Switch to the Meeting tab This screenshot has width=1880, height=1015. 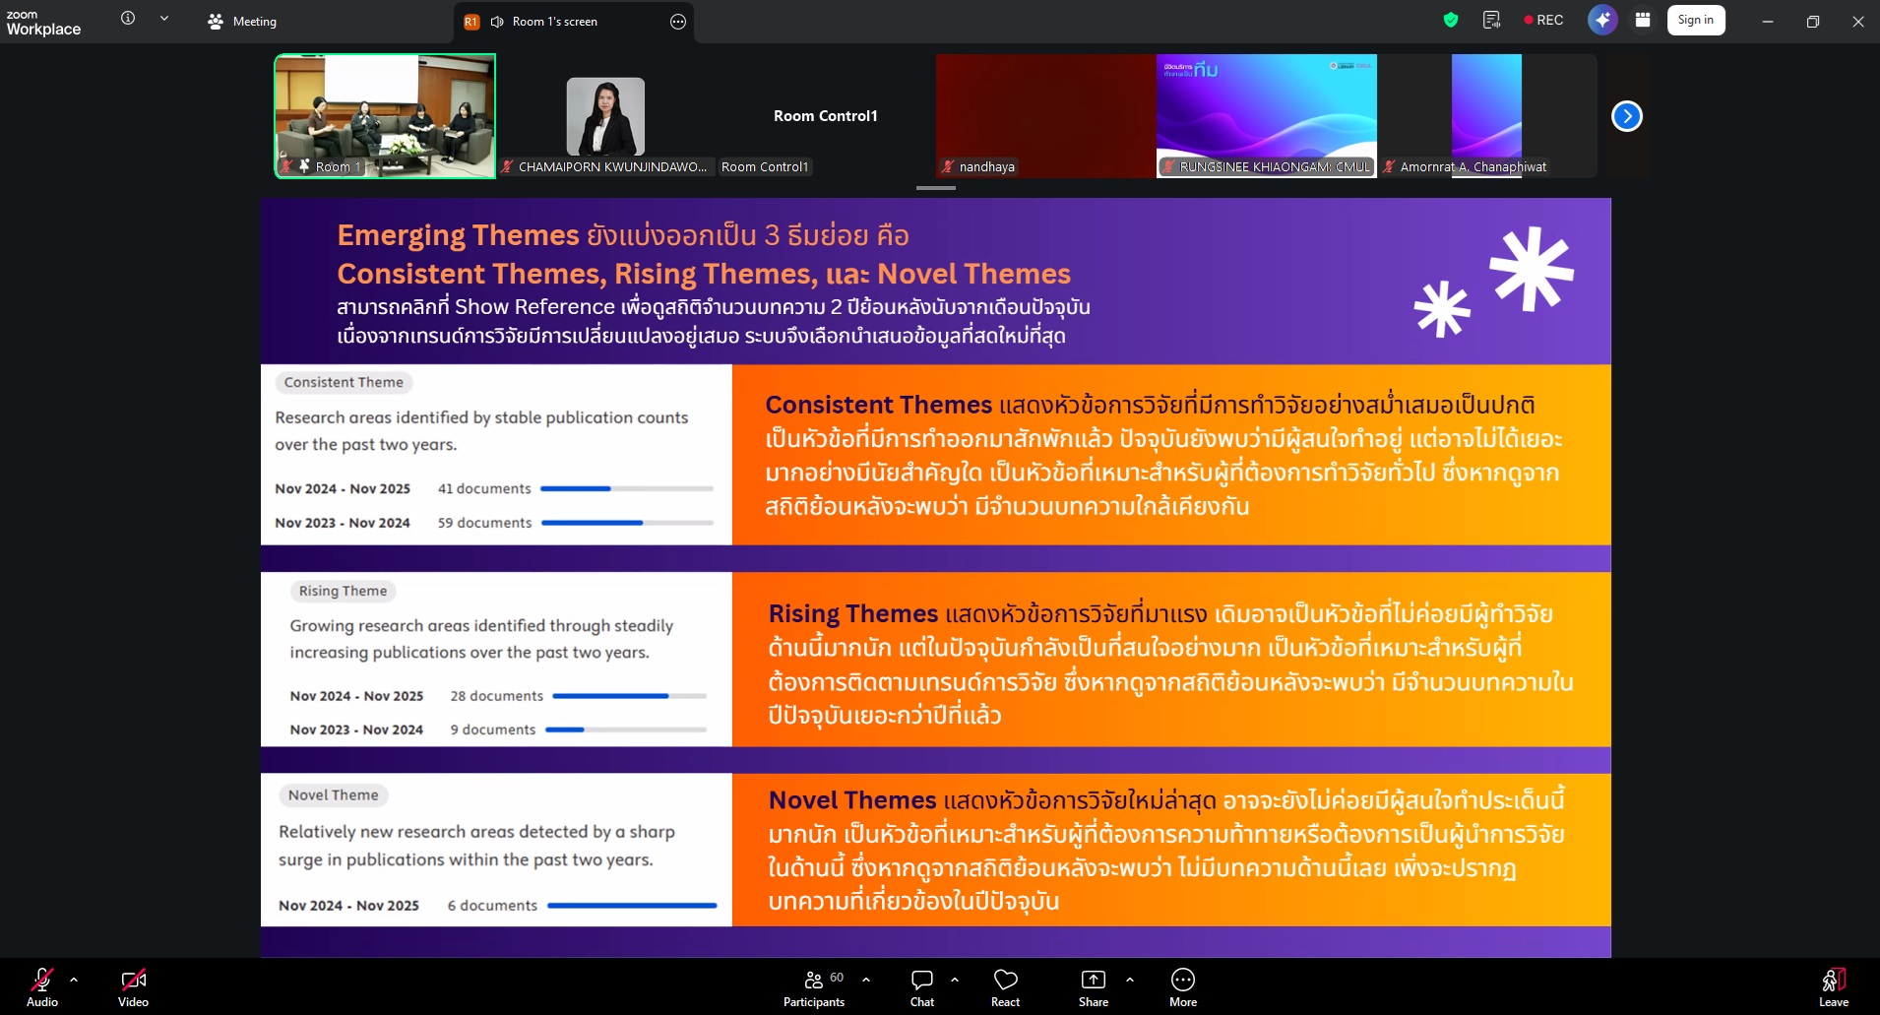(243, 22)
